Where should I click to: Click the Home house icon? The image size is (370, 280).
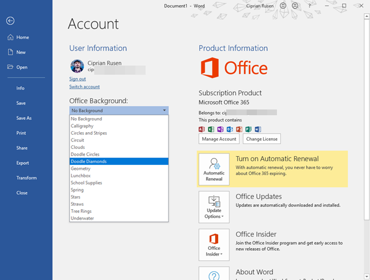tap(10, 37)
